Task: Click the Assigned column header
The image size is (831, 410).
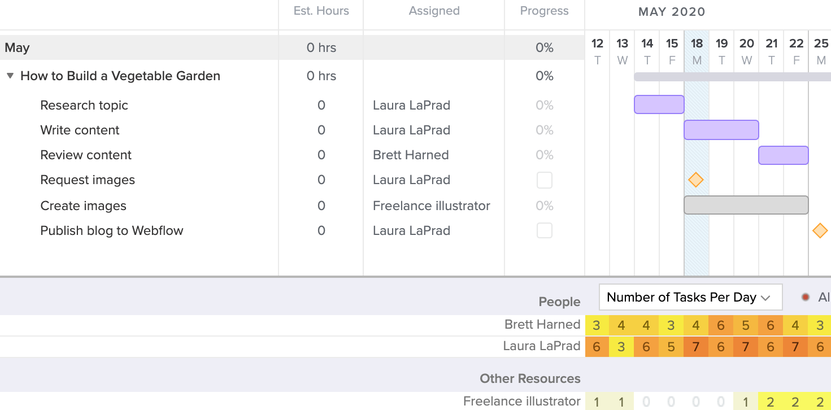Action: [x=433, y=11]
